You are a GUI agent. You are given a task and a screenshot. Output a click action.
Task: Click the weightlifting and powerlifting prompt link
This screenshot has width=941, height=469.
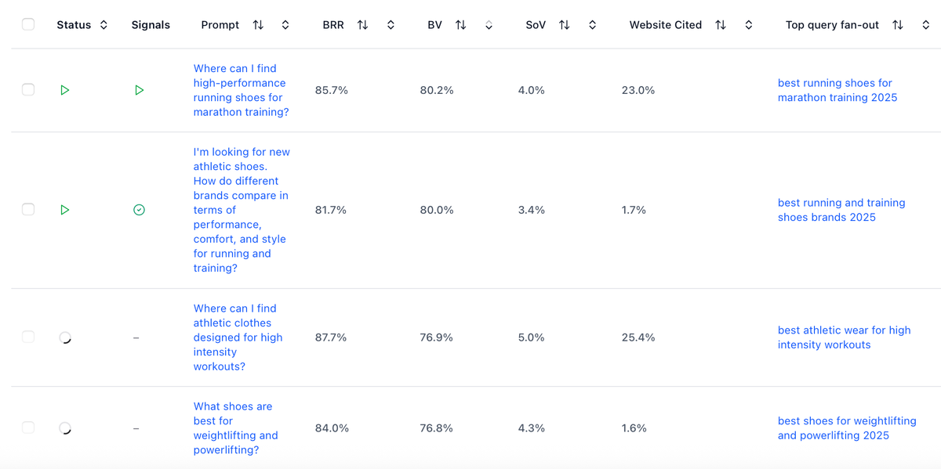(x=235, y=428)
